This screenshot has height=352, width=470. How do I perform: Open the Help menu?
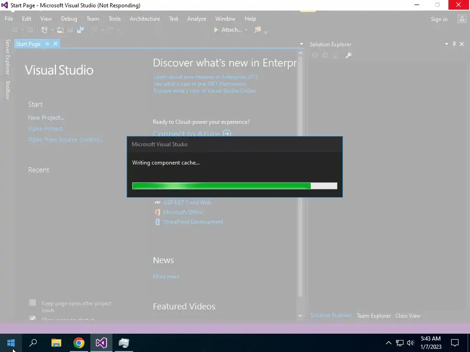point(250,18)
